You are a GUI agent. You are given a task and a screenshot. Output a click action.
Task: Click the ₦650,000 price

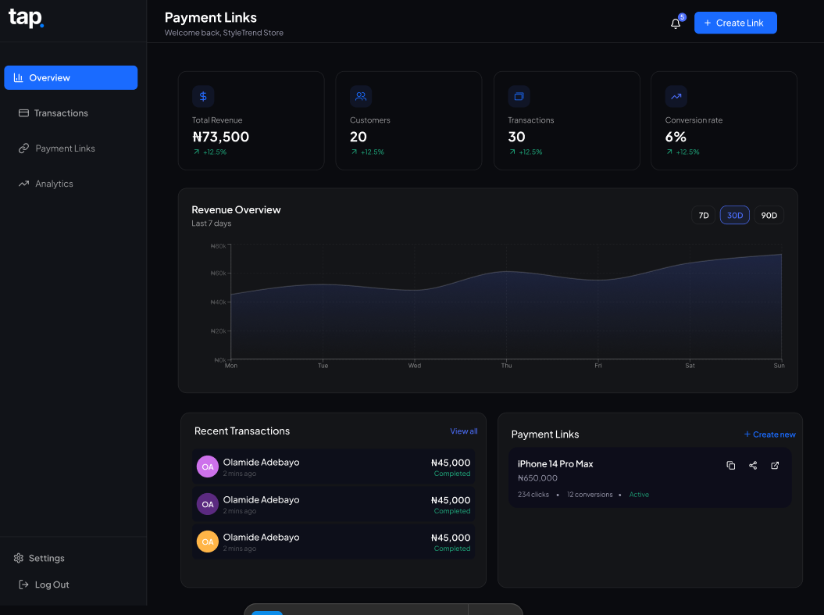(537, 478)
